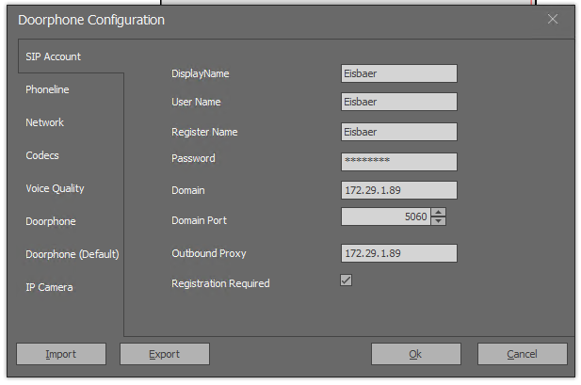Click the Export button
Viewport: 581px width, 385px height.
point(165,354)
